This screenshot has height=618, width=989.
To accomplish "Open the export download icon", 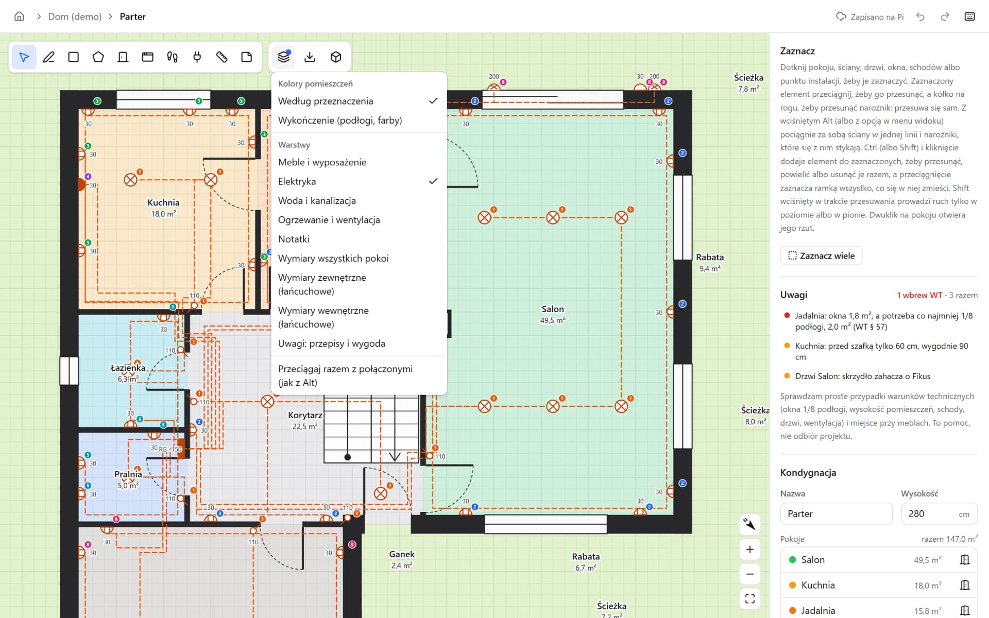I will pyautogui.click(x=310, y=57).
